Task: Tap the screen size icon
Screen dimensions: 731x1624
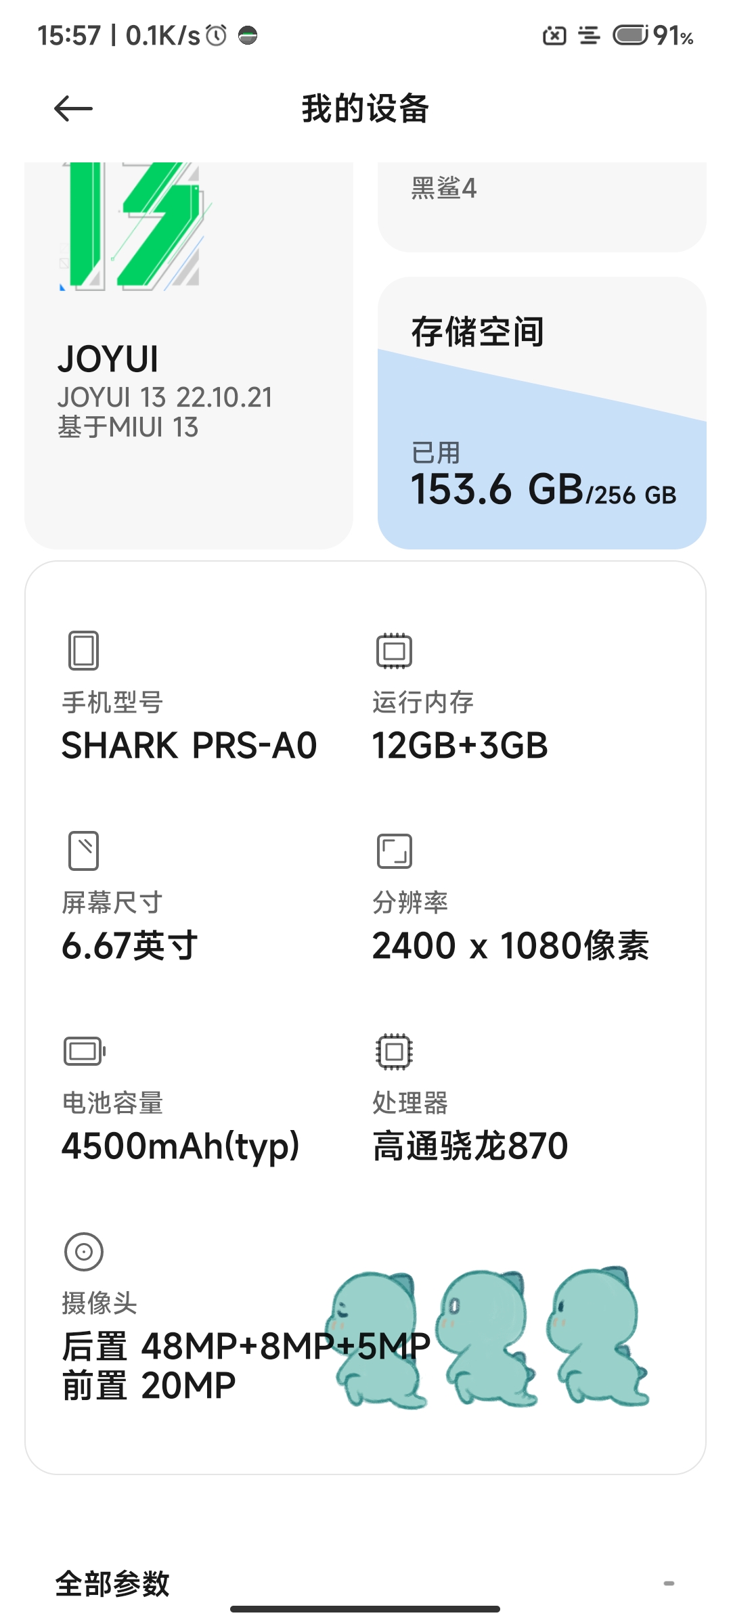Action: pos(84,851)
